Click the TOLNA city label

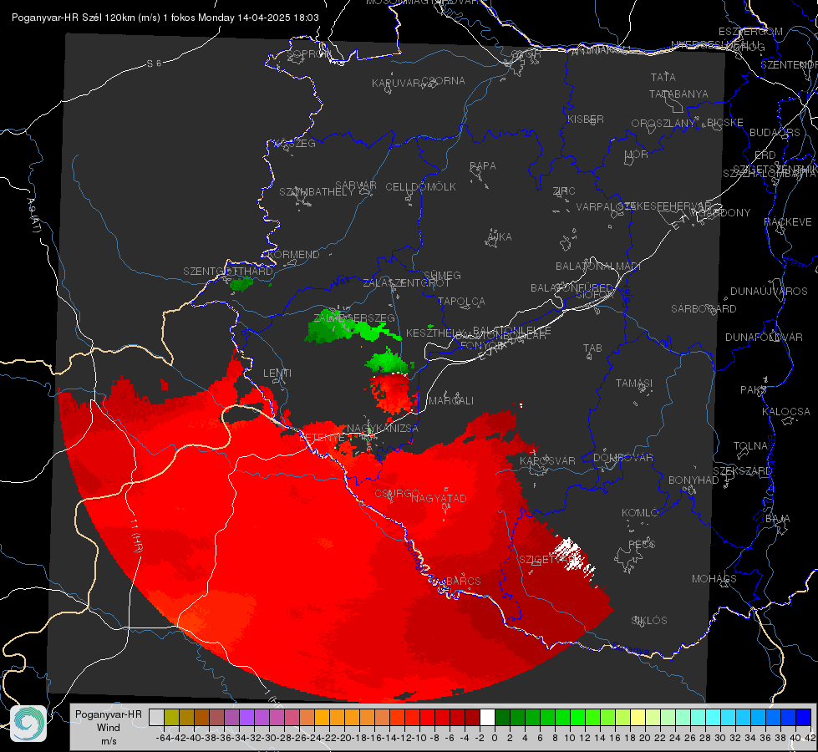(750, 446)
